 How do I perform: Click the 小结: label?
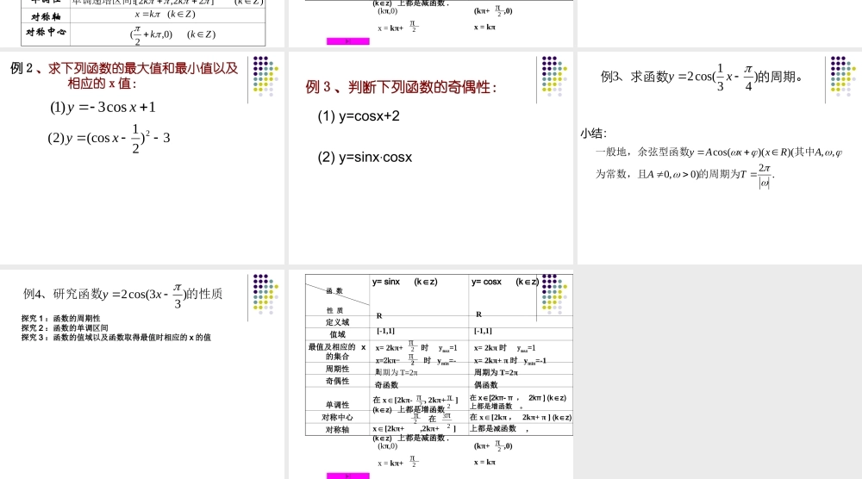594,134
